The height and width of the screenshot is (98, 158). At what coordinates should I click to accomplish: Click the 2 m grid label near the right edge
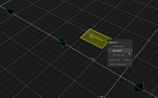pyautogui.click(x=149, y=38)
